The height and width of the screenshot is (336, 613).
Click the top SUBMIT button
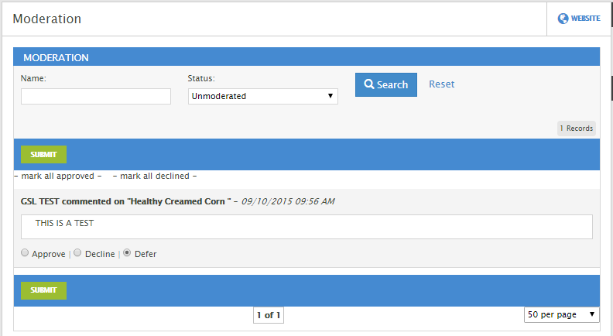tap(43, 155)
